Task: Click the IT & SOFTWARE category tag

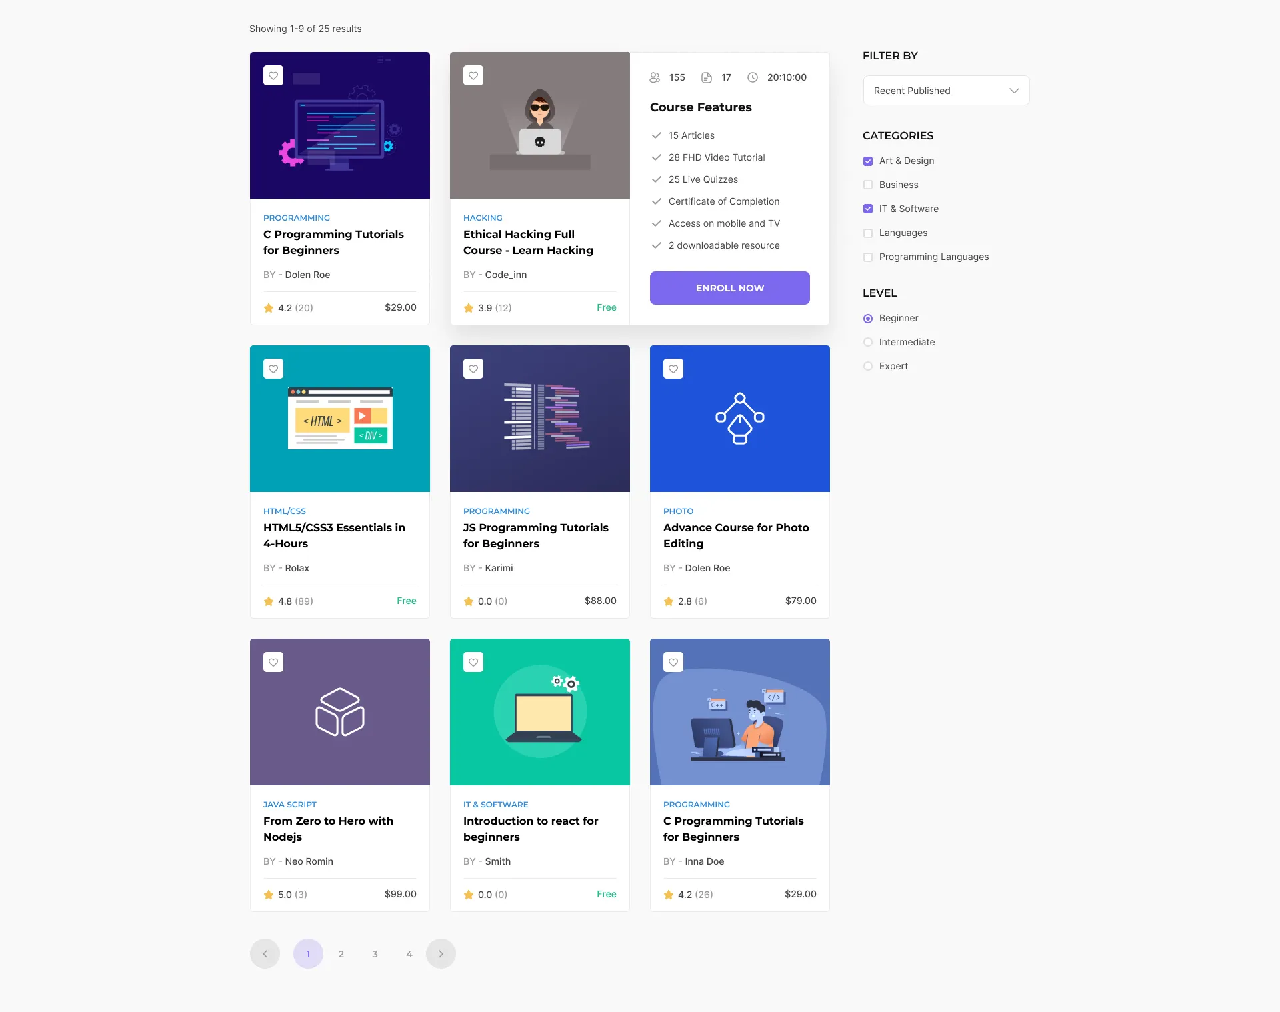Action: point(496,805)
